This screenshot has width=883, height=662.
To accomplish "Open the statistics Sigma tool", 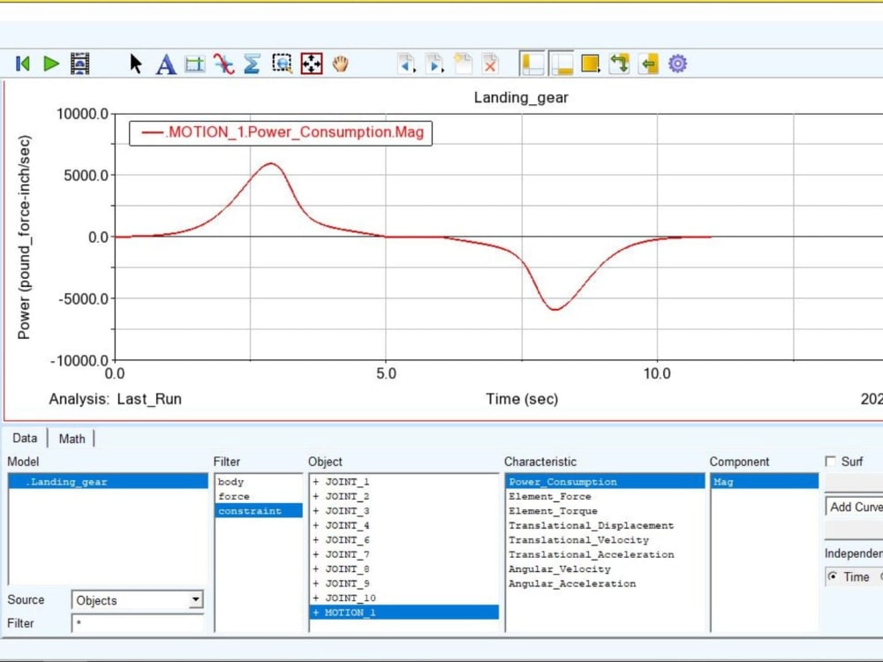I will [251, 64].
